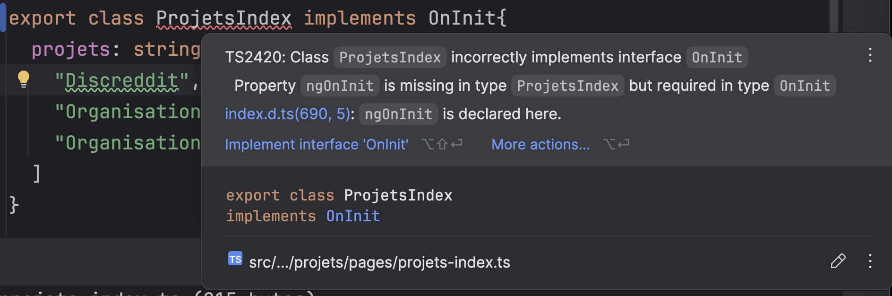
Task: Click the src/.../projets/pages/projets-index.ts file path
Action: point(379,262)
